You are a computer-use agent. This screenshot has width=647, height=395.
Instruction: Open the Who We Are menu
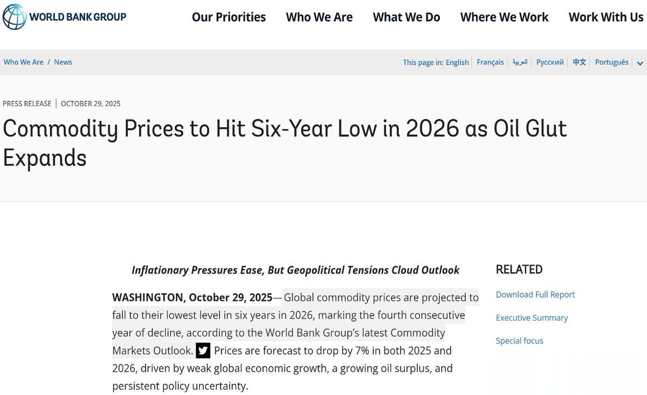tap(319, 17)
